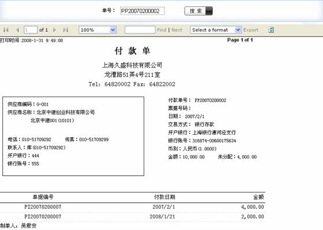Viewport: 323px width, 230px height.
Task: Select payment date 2008/1/21
Action: [162, 217]
